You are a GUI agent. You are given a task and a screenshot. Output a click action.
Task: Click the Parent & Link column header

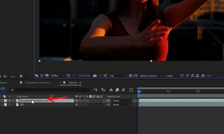pyautogui.click(x=113, y=97)
